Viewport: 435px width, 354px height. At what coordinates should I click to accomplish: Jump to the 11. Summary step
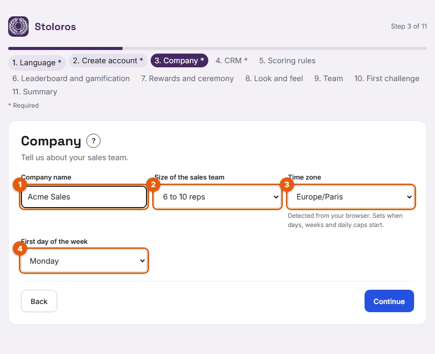35,92
